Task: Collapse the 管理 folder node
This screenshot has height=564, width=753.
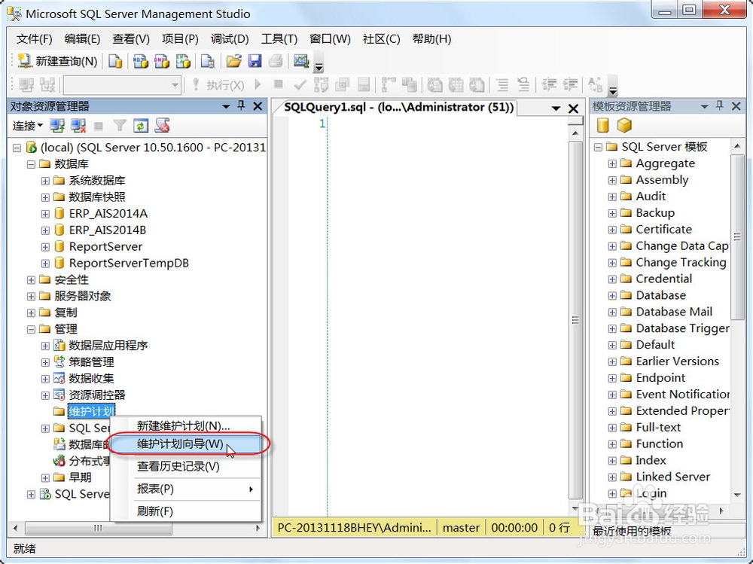Action: 31,330
